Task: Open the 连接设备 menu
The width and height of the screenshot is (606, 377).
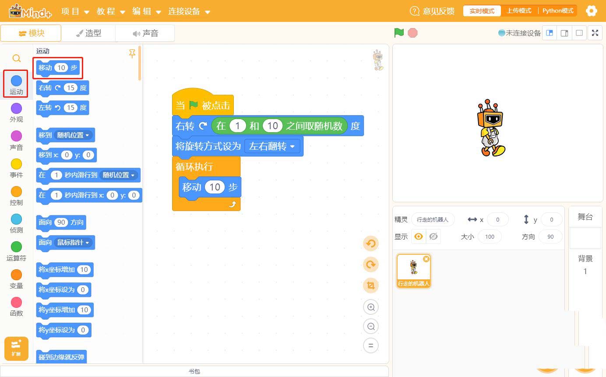Action: coord(189,11)
